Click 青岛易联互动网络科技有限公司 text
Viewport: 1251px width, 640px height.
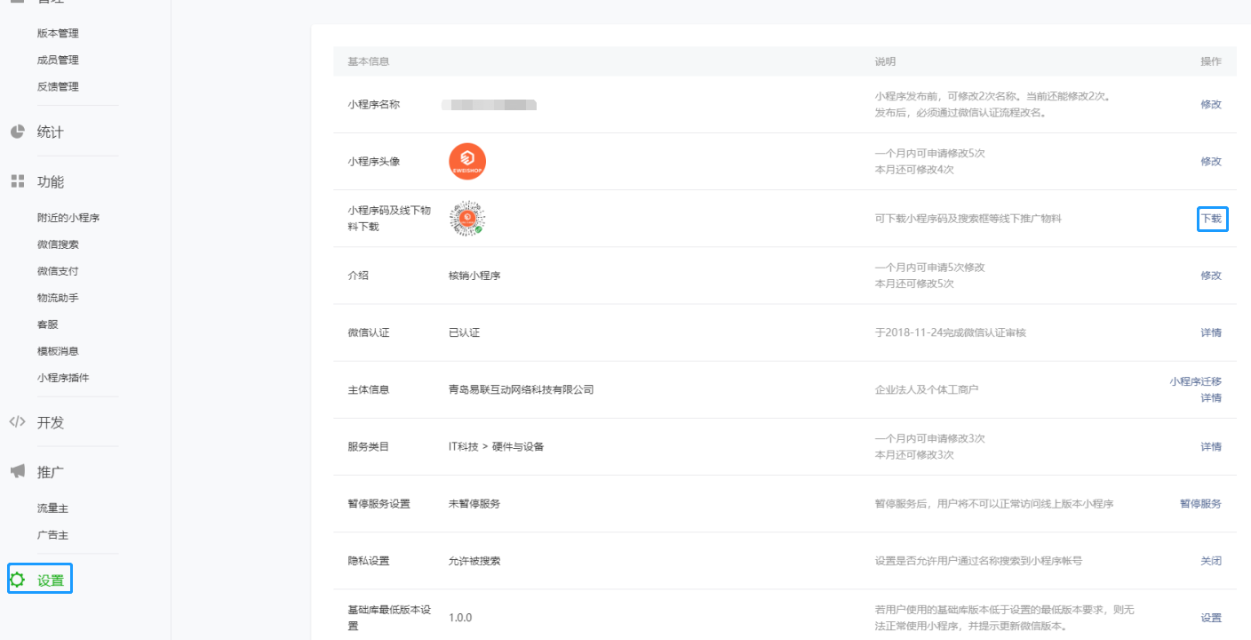tap(521, 389)
